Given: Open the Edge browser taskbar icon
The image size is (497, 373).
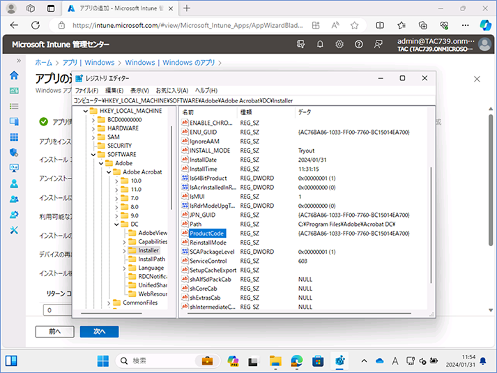Looking at the screenshot, I should click(x=297, y=360).
